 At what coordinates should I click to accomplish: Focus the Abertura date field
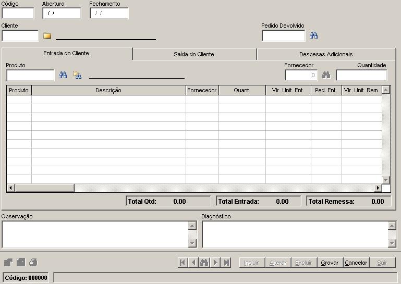click(x=62, y=13)
